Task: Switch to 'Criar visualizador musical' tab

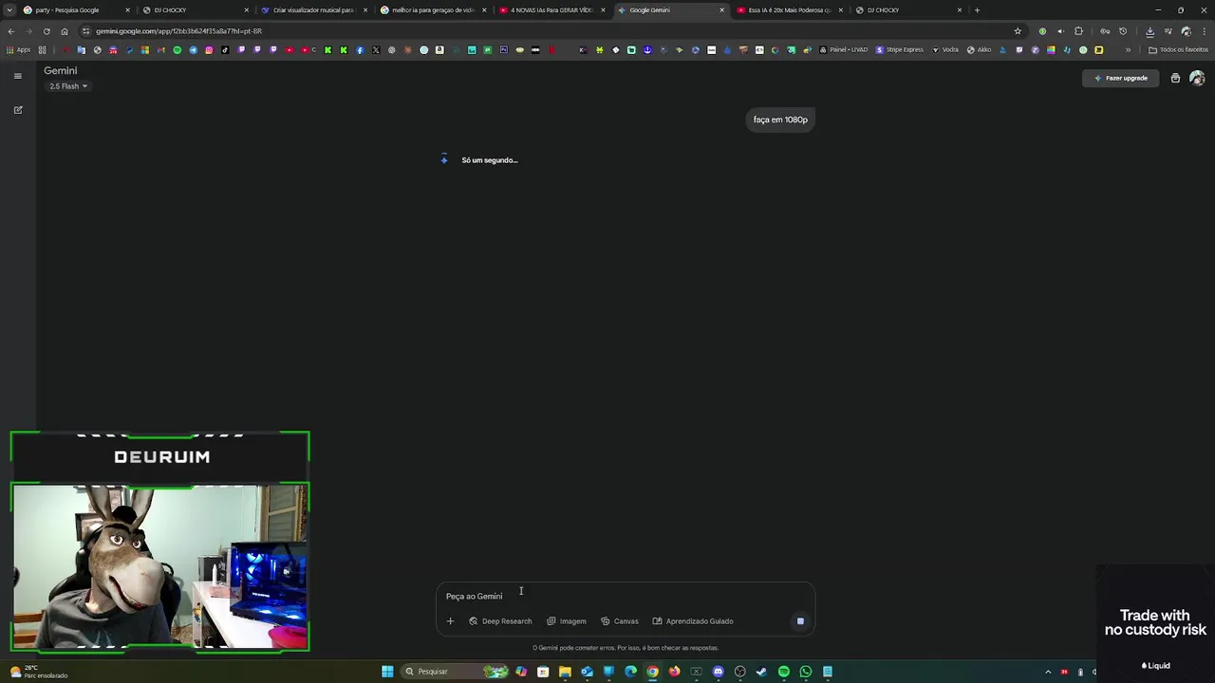Action: coord(313,10)
